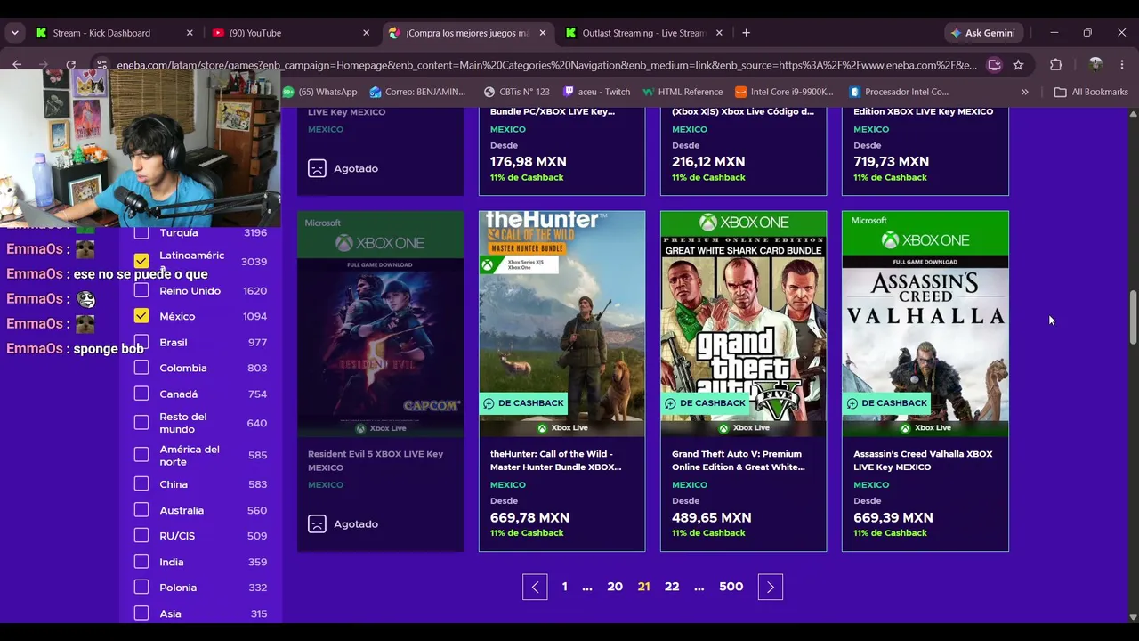
Task: Open theHunter Master Hunter Bundle title link
Action: point(556,460)
